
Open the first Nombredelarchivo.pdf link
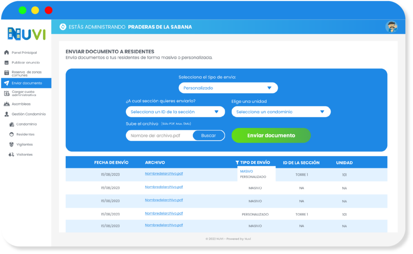pos(164,174)
